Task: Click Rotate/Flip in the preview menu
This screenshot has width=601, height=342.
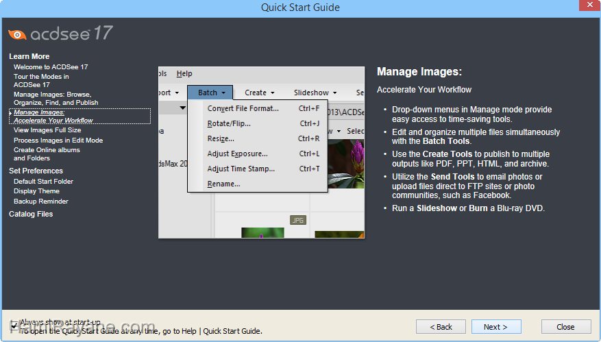Action: coord(263,123)
